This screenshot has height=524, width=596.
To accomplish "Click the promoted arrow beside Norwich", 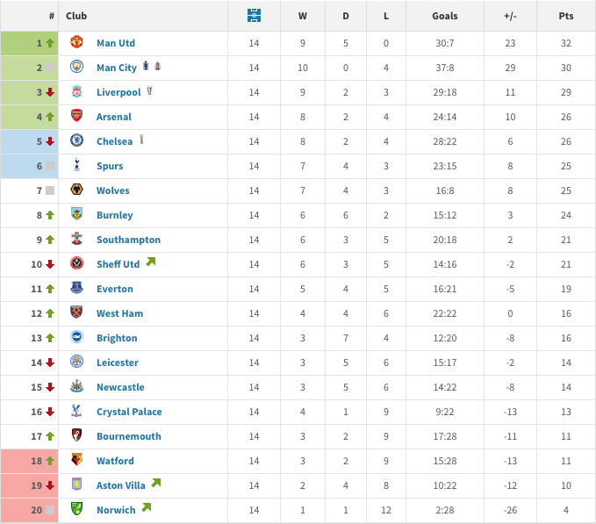I will pos(147,507).
